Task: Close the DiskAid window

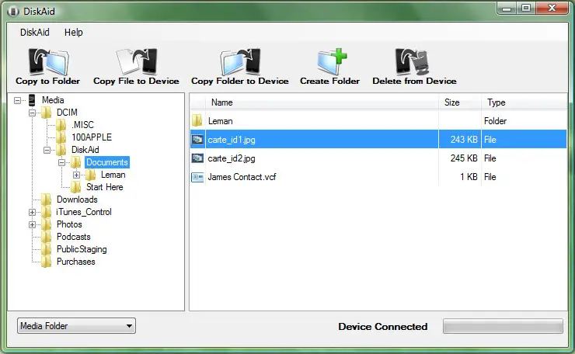Action: [552, 8]
